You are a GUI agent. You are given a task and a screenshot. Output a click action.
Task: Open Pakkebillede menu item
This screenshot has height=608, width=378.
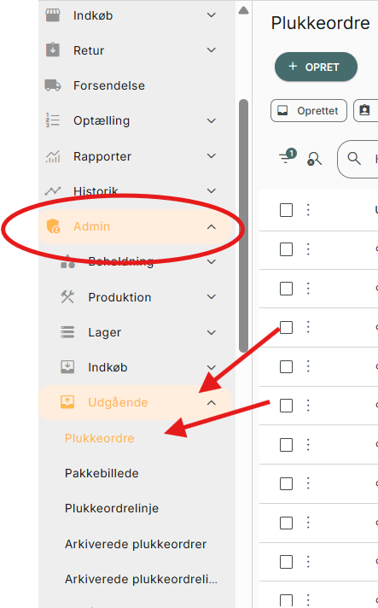click(x=102, y=473)
